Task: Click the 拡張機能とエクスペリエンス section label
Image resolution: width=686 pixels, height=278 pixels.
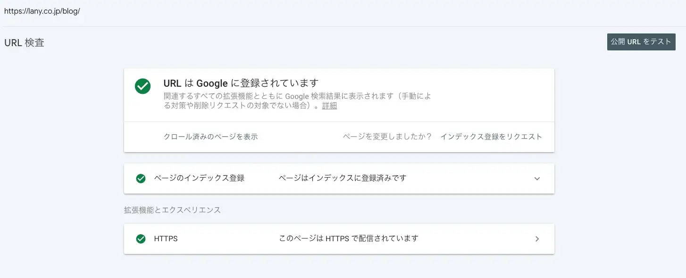Action: [x=172, y=210]
